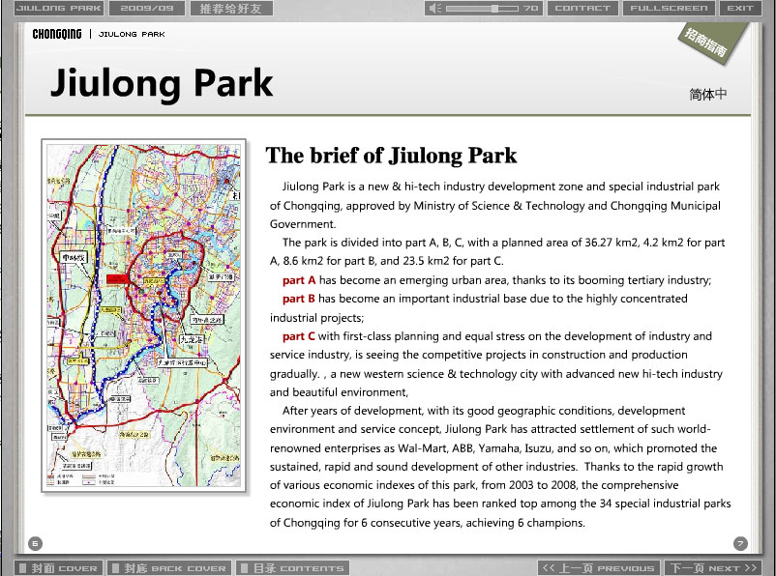This screenshot has width=776, height=576.
Task: Click the speaker volume icon
Action: 437,8
